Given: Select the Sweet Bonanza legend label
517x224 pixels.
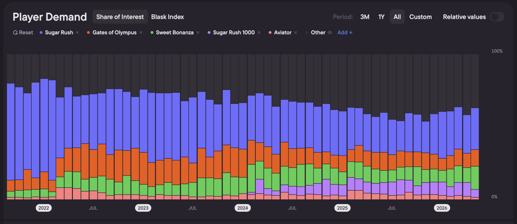Looking at the screenshot, I should [x=175, y=33].
